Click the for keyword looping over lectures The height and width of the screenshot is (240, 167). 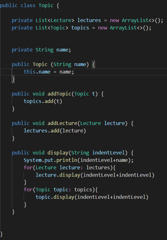(28, 167)
